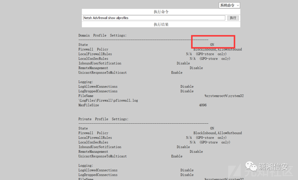This screenshot has height=180, width=298.
Task: Click the State label under Domain Profile
Action: (x=83, y=45)
